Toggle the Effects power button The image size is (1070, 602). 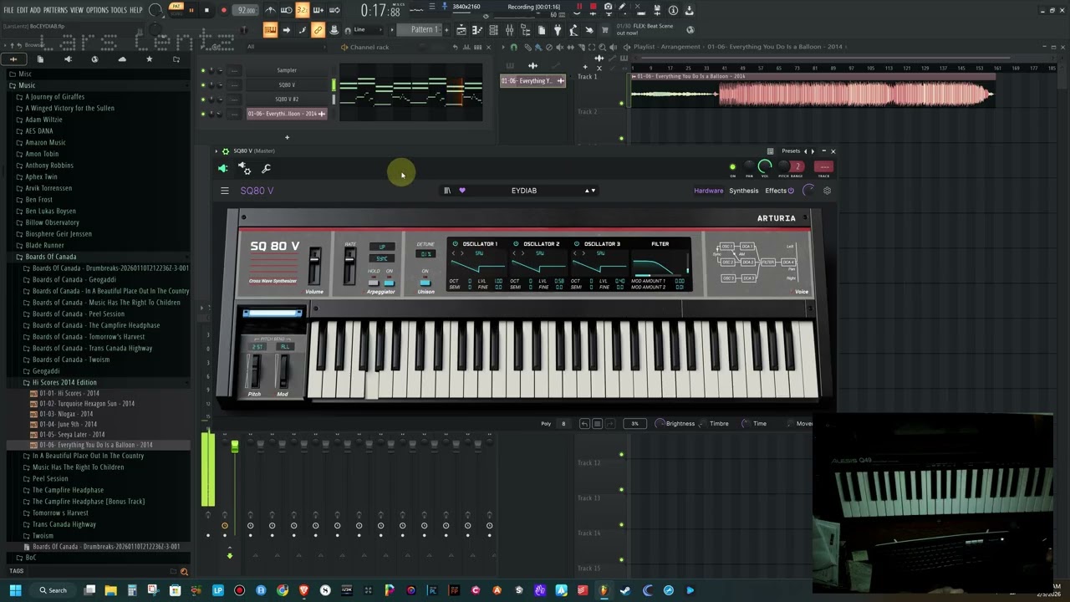point(791,191)
